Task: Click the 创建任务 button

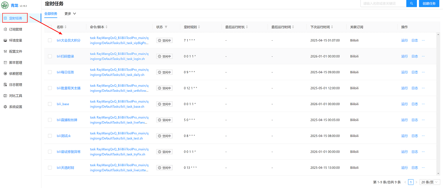Action: coord(429,3)
